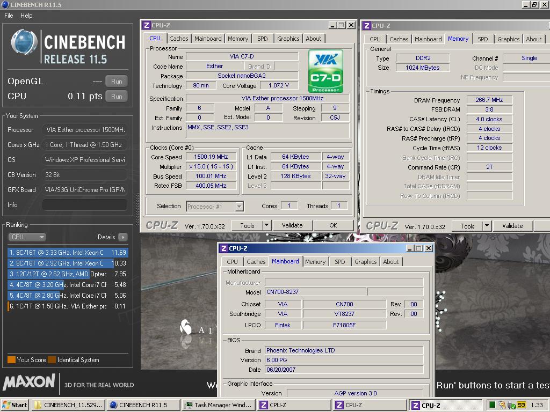The width and height of the screenshot is (550, 412).
Task: Click the Instructions MMX, SSE field
Action: pyautogui.click(x=267, y=131)
